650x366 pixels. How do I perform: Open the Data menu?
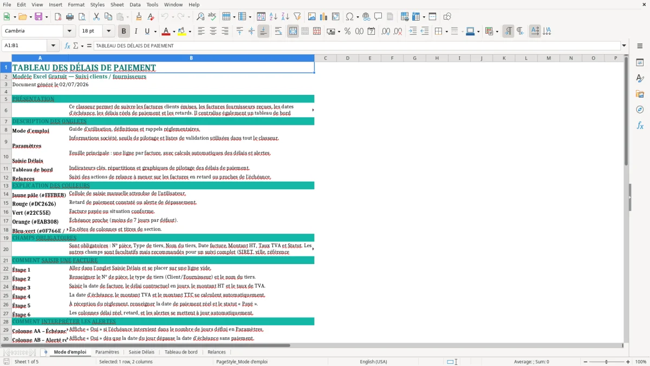(135, 4)
